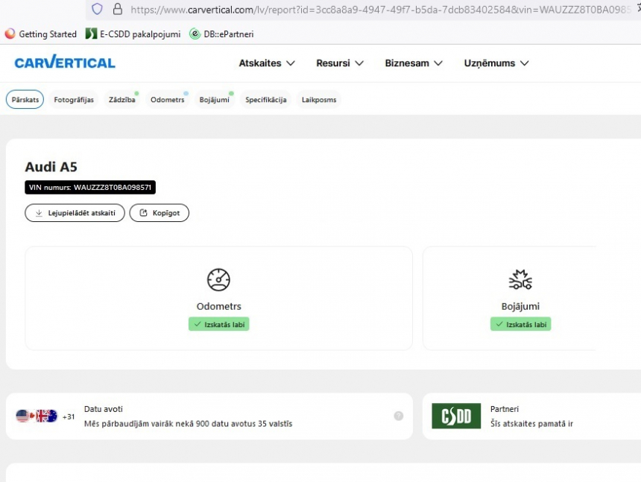Click Izskatās labi badge under Odometrs
Image resolution: width=641 pixels, height=482 pixels.
(218, 324)
